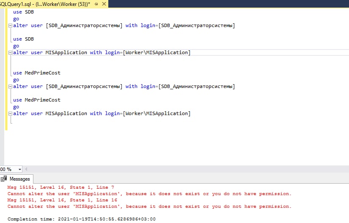Click the Messages tab icon
This screenshot has width=349, height=223.
click(4, 179)
